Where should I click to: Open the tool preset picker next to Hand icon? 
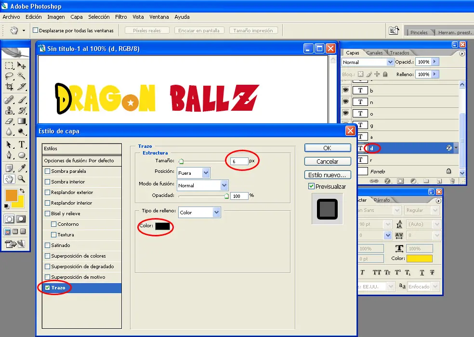pyautogui.click(x=24, y=30)
